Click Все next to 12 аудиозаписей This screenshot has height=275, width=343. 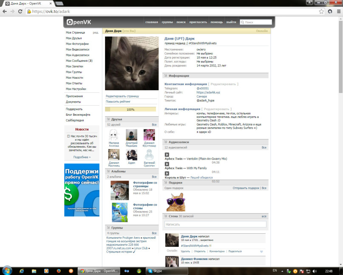(x=264, y=147)
